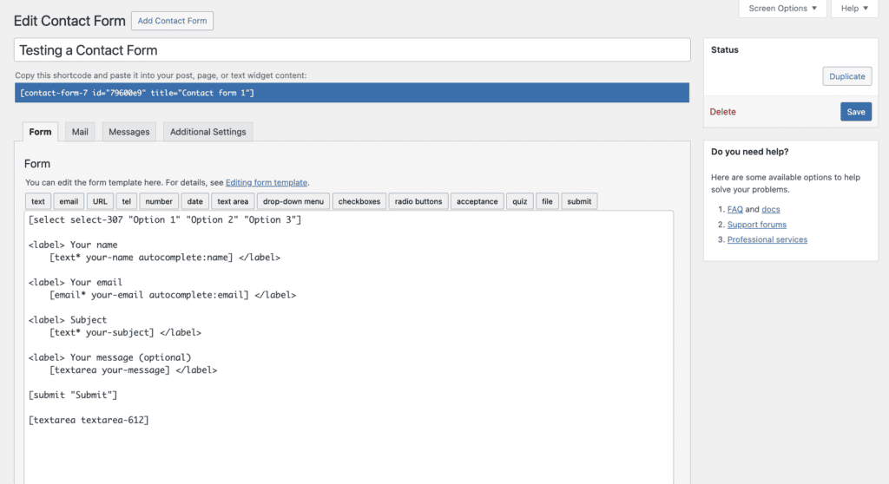Viewport: 889px width, 484px height.
Task: Click the "[textarea your-message]" line
Action: coord(133,370)
